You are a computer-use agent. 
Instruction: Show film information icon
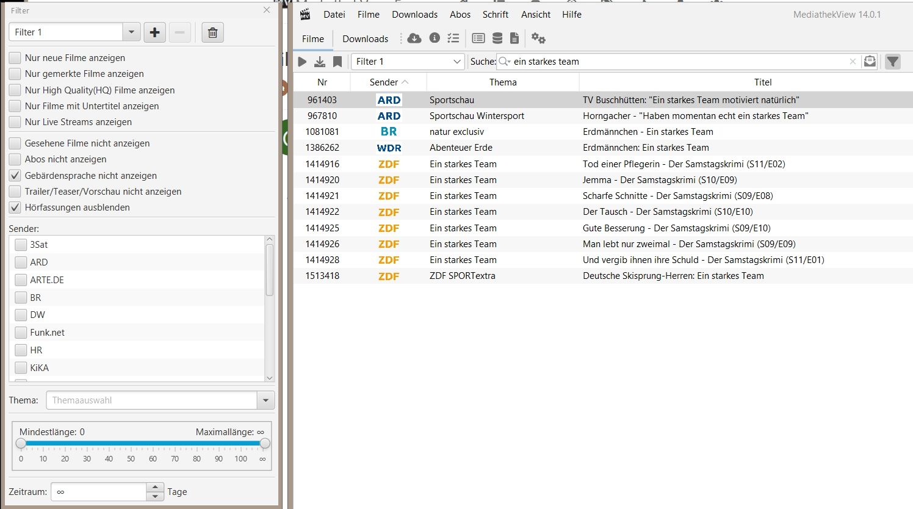[435, 38]
